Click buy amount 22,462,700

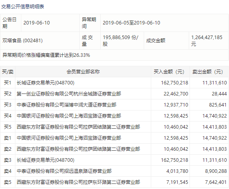[176, 94]
